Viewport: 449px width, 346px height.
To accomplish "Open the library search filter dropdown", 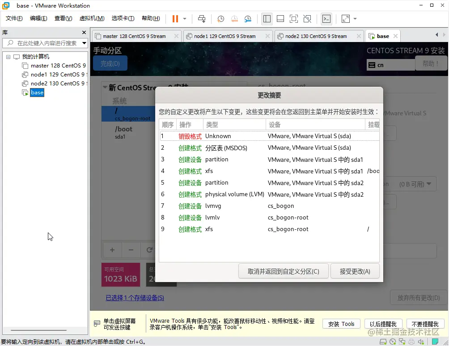I will (84, 43).
